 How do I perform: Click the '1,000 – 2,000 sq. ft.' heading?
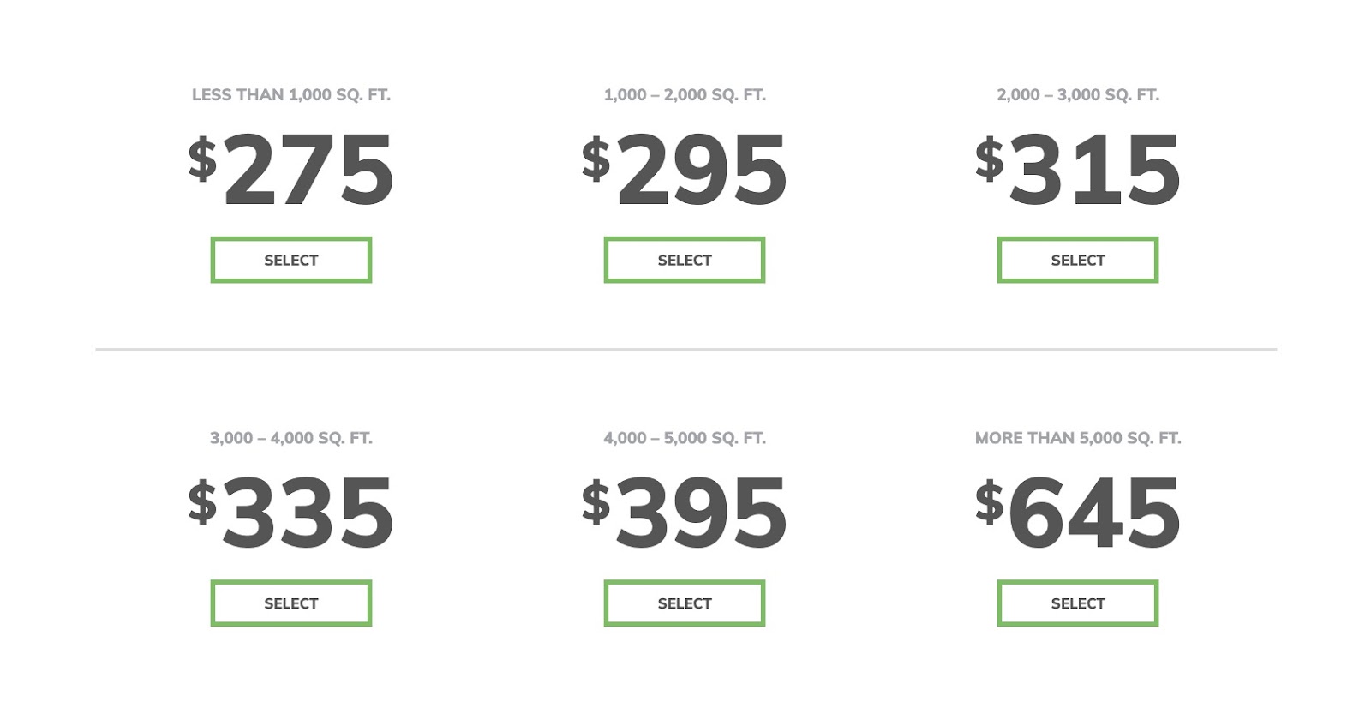tap(685, 95)
